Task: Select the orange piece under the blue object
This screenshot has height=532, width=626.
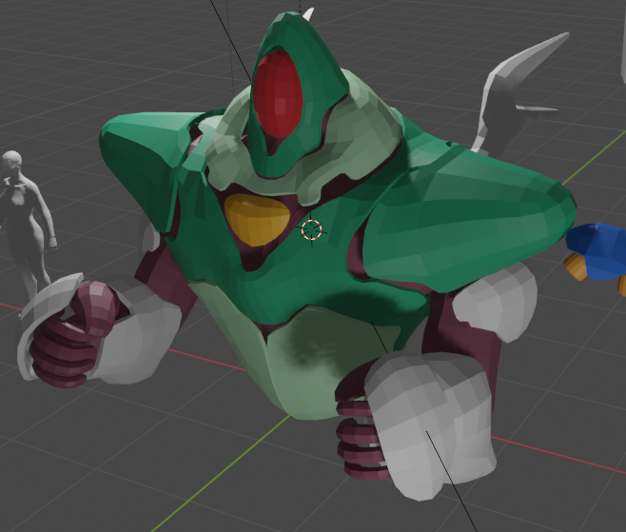Action: [x=577, y=266]
